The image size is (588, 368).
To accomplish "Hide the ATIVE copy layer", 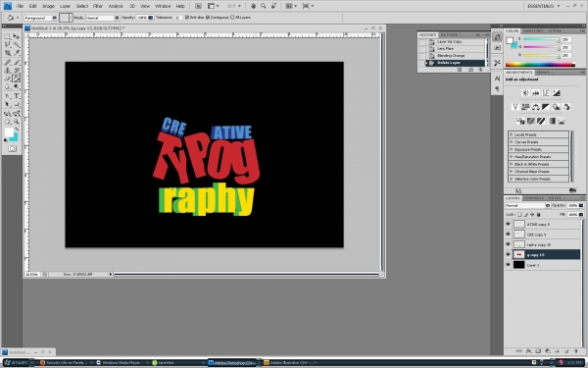I will (x=508, y=224).
